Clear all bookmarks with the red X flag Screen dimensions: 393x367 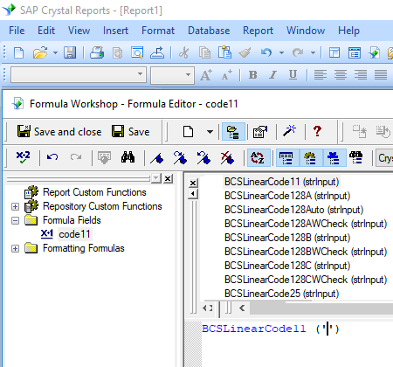227,157
